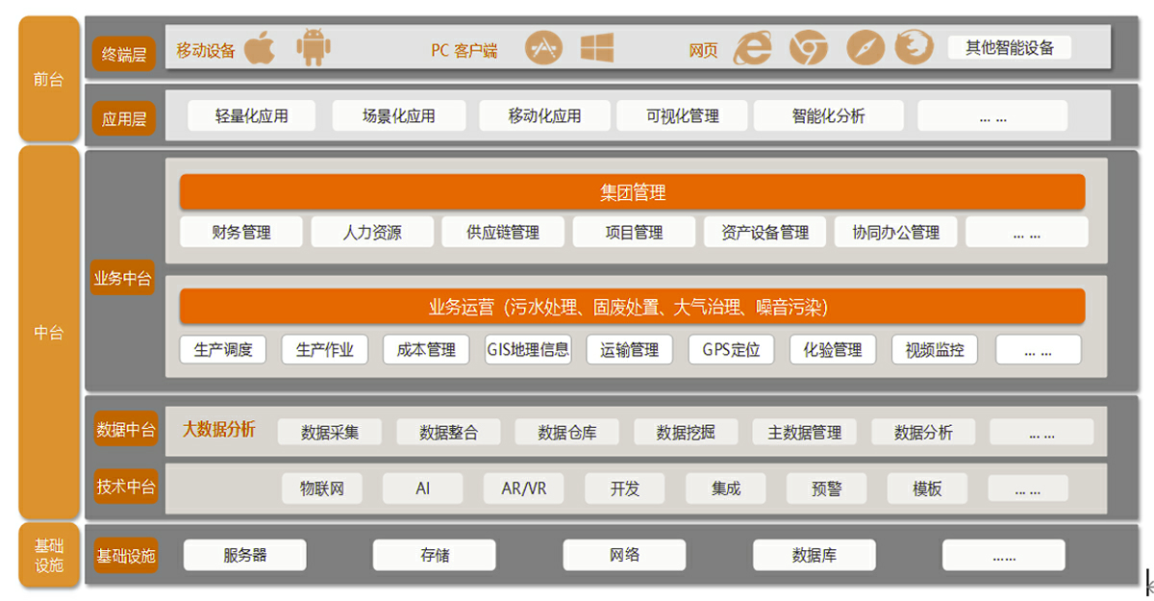This screenshot has height=601, width=1154.
Task: Select the 业务中台 label
Action: (x=123, y=279)
